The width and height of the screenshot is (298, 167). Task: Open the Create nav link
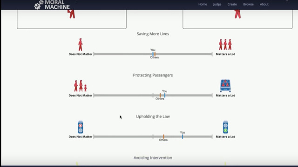232,4
